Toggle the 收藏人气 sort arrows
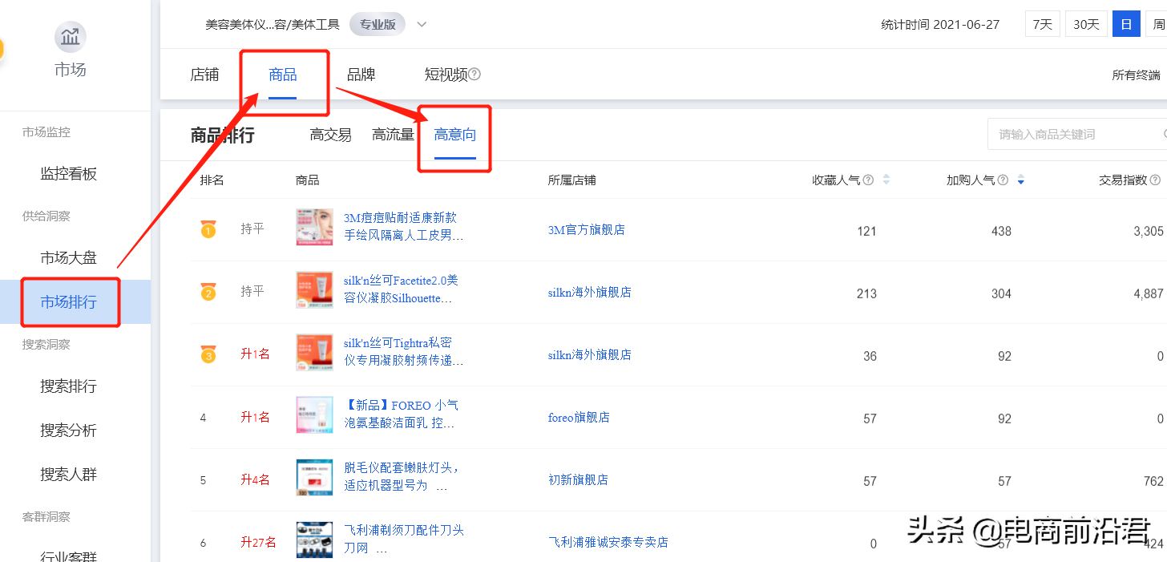 (886, 180)
